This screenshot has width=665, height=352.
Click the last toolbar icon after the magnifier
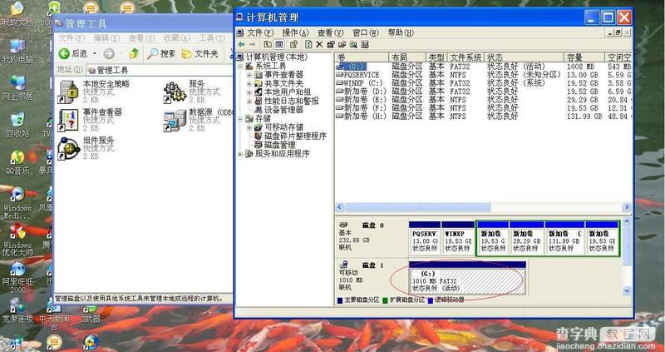click(364, 44)
